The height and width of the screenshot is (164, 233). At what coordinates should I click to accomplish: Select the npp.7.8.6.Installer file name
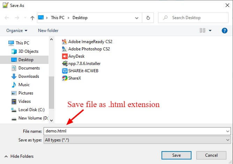84,64
